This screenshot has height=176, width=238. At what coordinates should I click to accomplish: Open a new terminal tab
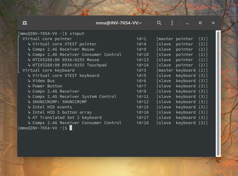[25, 23]
